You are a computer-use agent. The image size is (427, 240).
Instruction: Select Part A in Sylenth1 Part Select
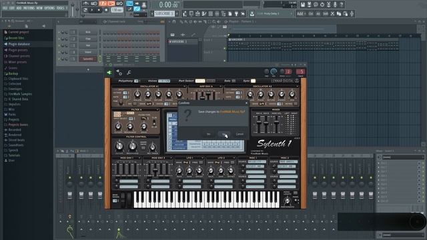click(x=200, y=81)
